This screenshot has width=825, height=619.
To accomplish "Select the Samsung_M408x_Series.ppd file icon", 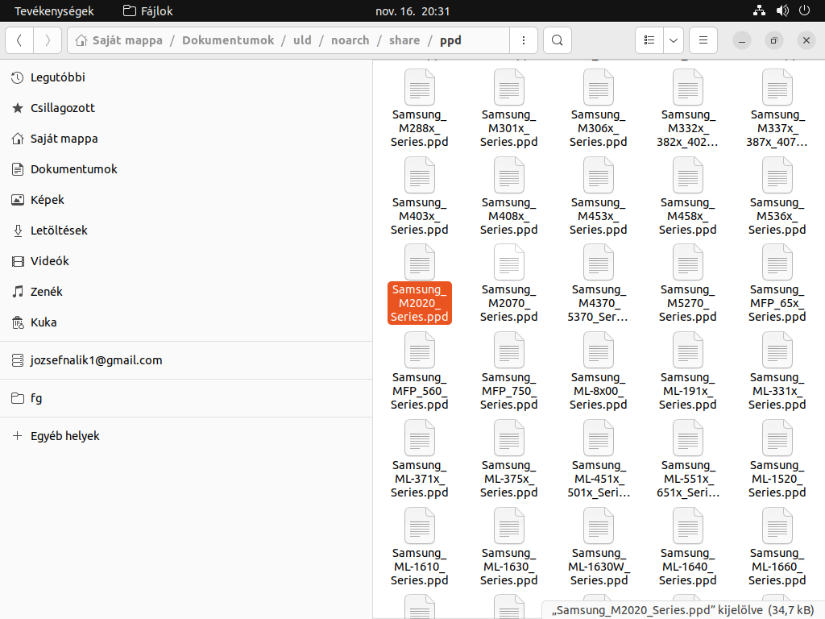I will click(509, 175).
